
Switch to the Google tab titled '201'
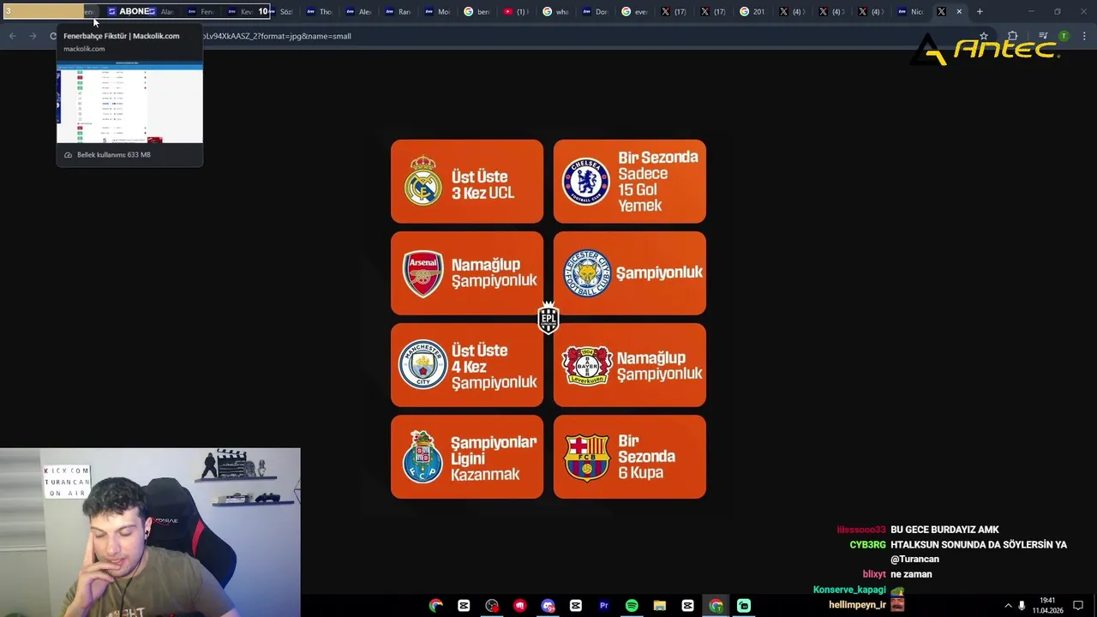753,12
